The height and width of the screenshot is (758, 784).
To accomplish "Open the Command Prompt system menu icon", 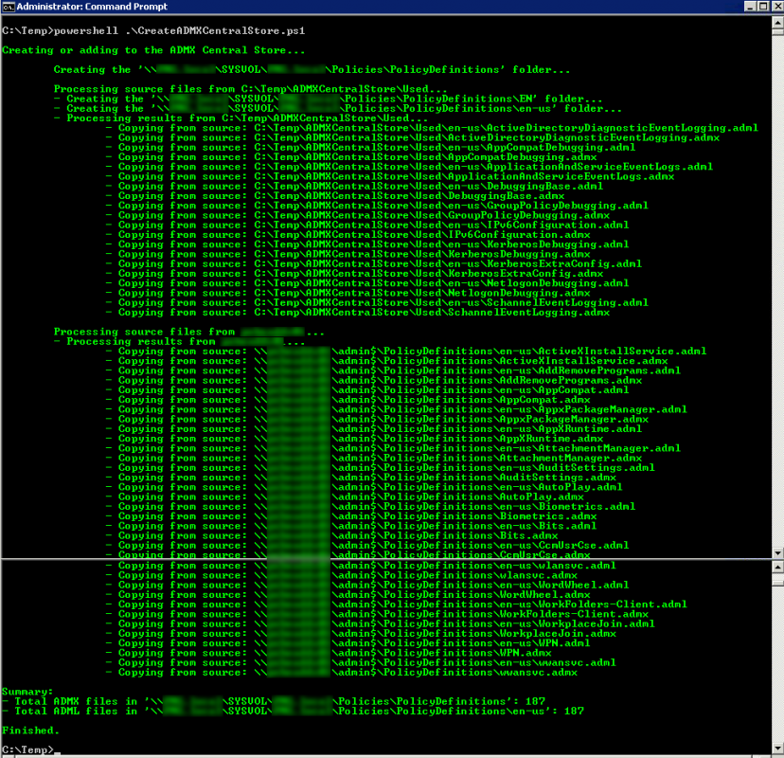I will (x=8, y=7).
